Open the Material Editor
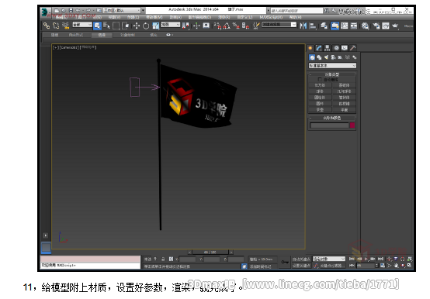430x299 pixels. point(365,26)
